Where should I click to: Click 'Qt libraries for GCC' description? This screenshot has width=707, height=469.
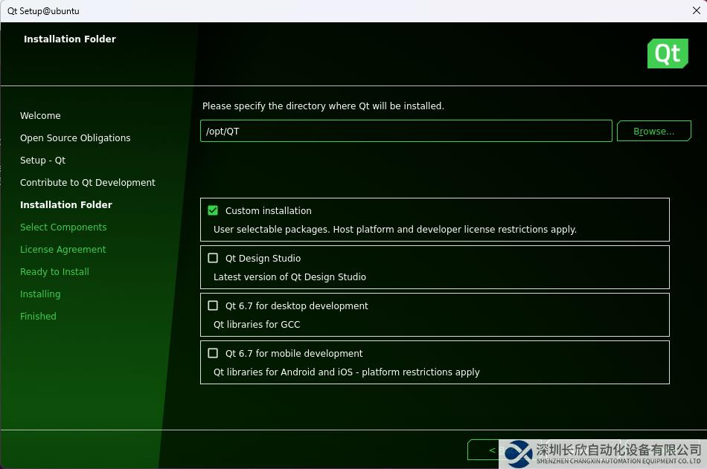pyautogui.click(x=257, y=324)
